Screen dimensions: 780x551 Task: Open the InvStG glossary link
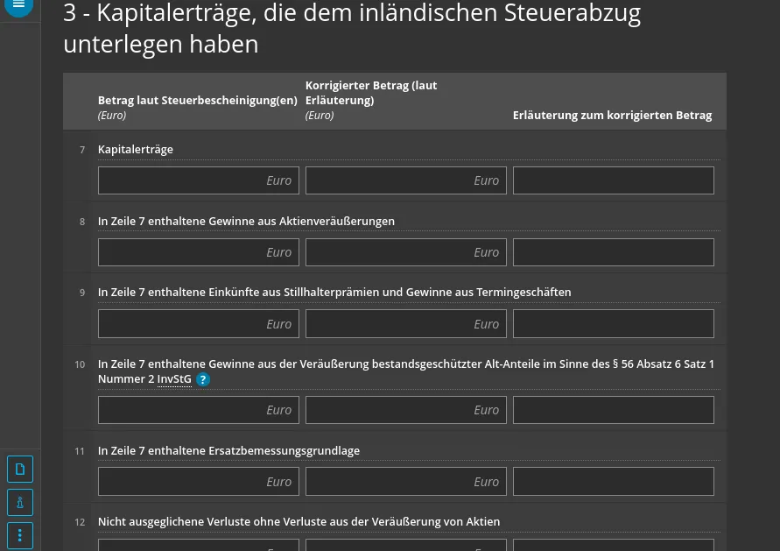point(173,378)
